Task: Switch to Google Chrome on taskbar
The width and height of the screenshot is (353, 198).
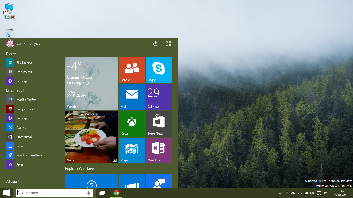Action: (116, 193)
